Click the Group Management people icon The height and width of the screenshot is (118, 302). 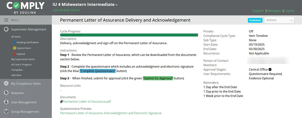(x=6, y=112)
